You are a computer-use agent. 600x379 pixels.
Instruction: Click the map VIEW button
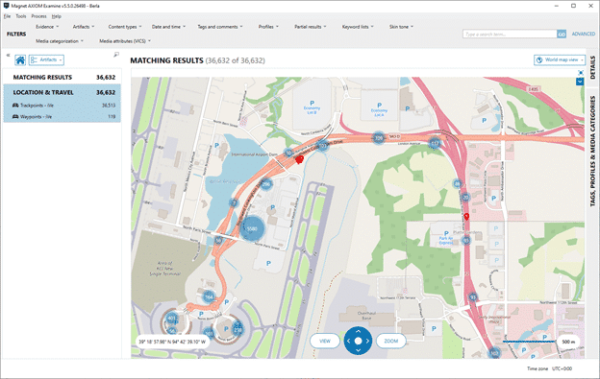[325, 342]
